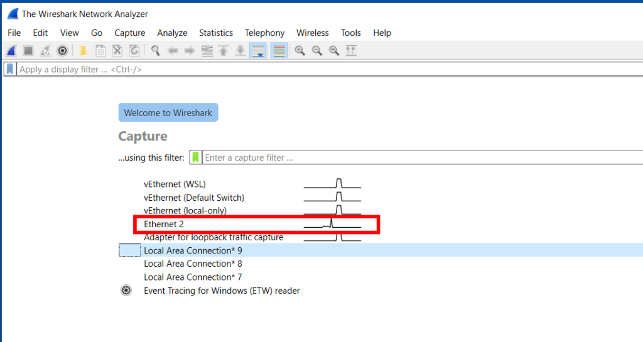Screen dimensions: 643x342
Task: Click the find packet magnifier icon
Action: pyautogui.click(x=155, y=51)
